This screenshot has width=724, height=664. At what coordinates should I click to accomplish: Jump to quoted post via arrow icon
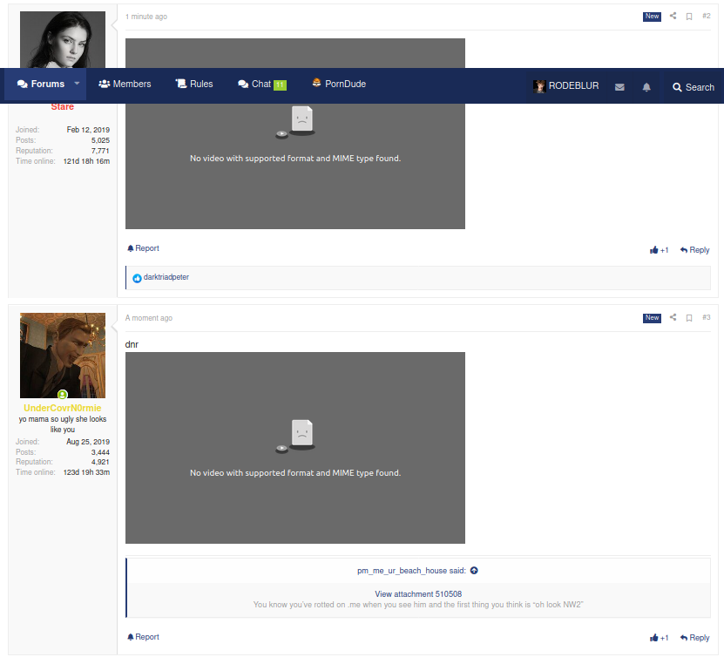pyautogui.click(x=474, y=571)
